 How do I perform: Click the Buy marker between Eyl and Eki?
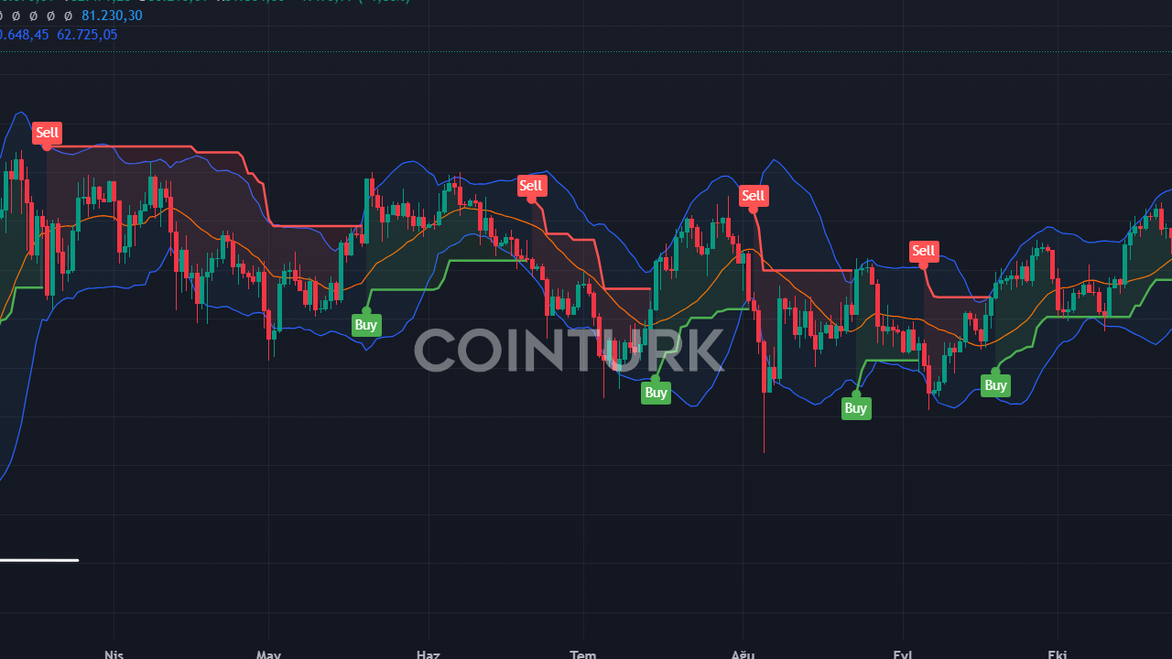(x=995, y=385)
